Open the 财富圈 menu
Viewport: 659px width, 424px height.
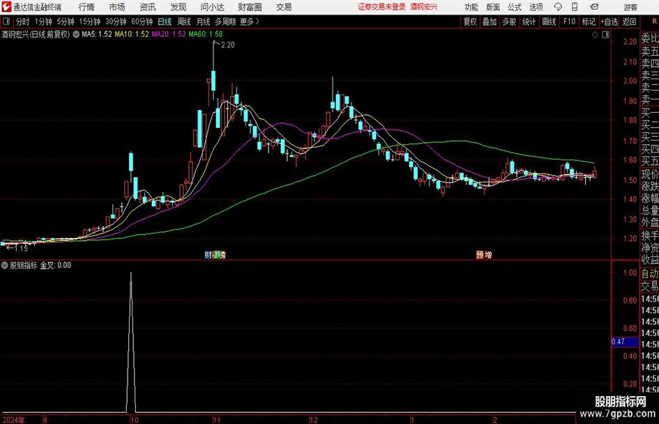click(x=250, y=7)
